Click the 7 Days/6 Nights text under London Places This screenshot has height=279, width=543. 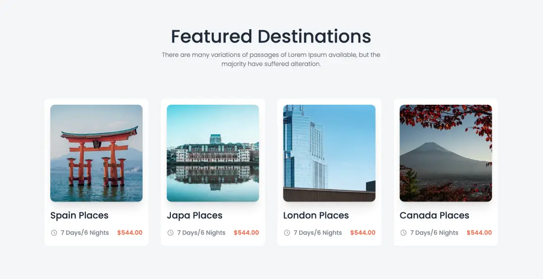(x=318, y=233)
